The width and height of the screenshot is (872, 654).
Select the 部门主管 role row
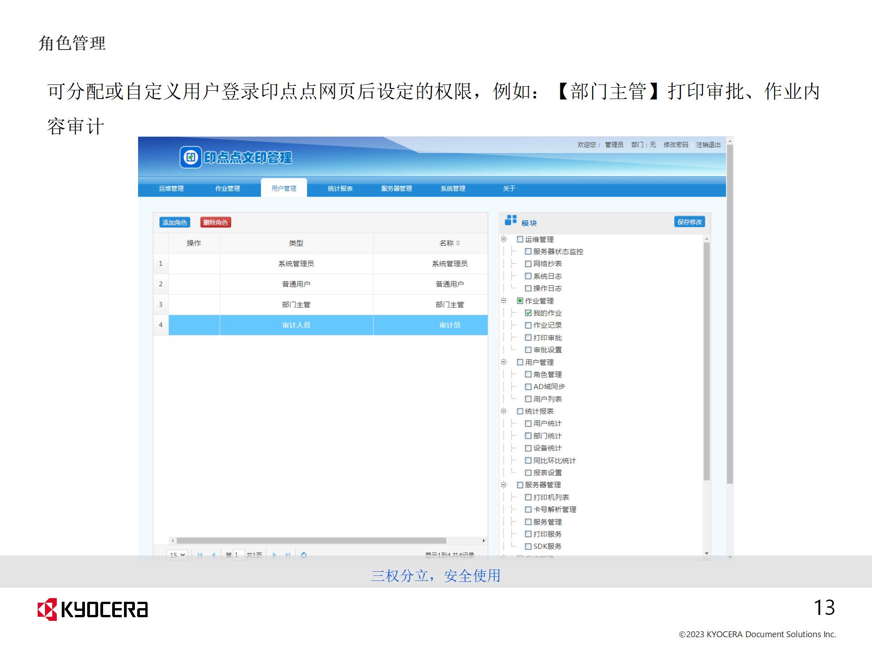(296, 304)
